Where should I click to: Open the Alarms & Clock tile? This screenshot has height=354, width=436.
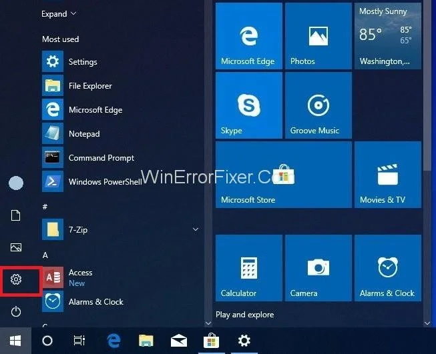pyautogui.click(x=388, y=268)
